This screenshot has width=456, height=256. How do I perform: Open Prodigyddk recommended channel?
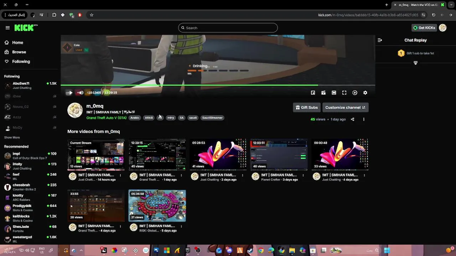30,208
